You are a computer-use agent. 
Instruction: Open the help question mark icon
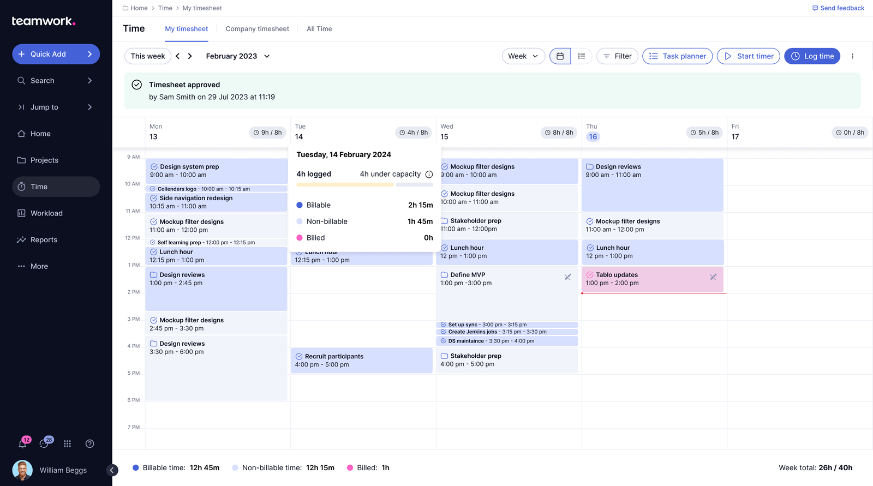click(x=90, y=444)
